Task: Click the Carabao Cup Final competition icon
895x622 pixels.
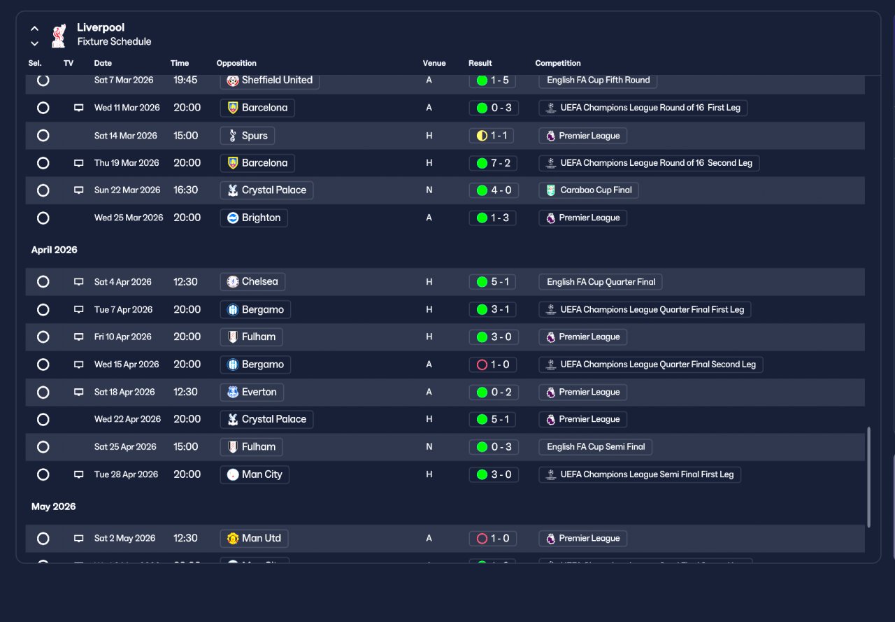Action: 551,190
